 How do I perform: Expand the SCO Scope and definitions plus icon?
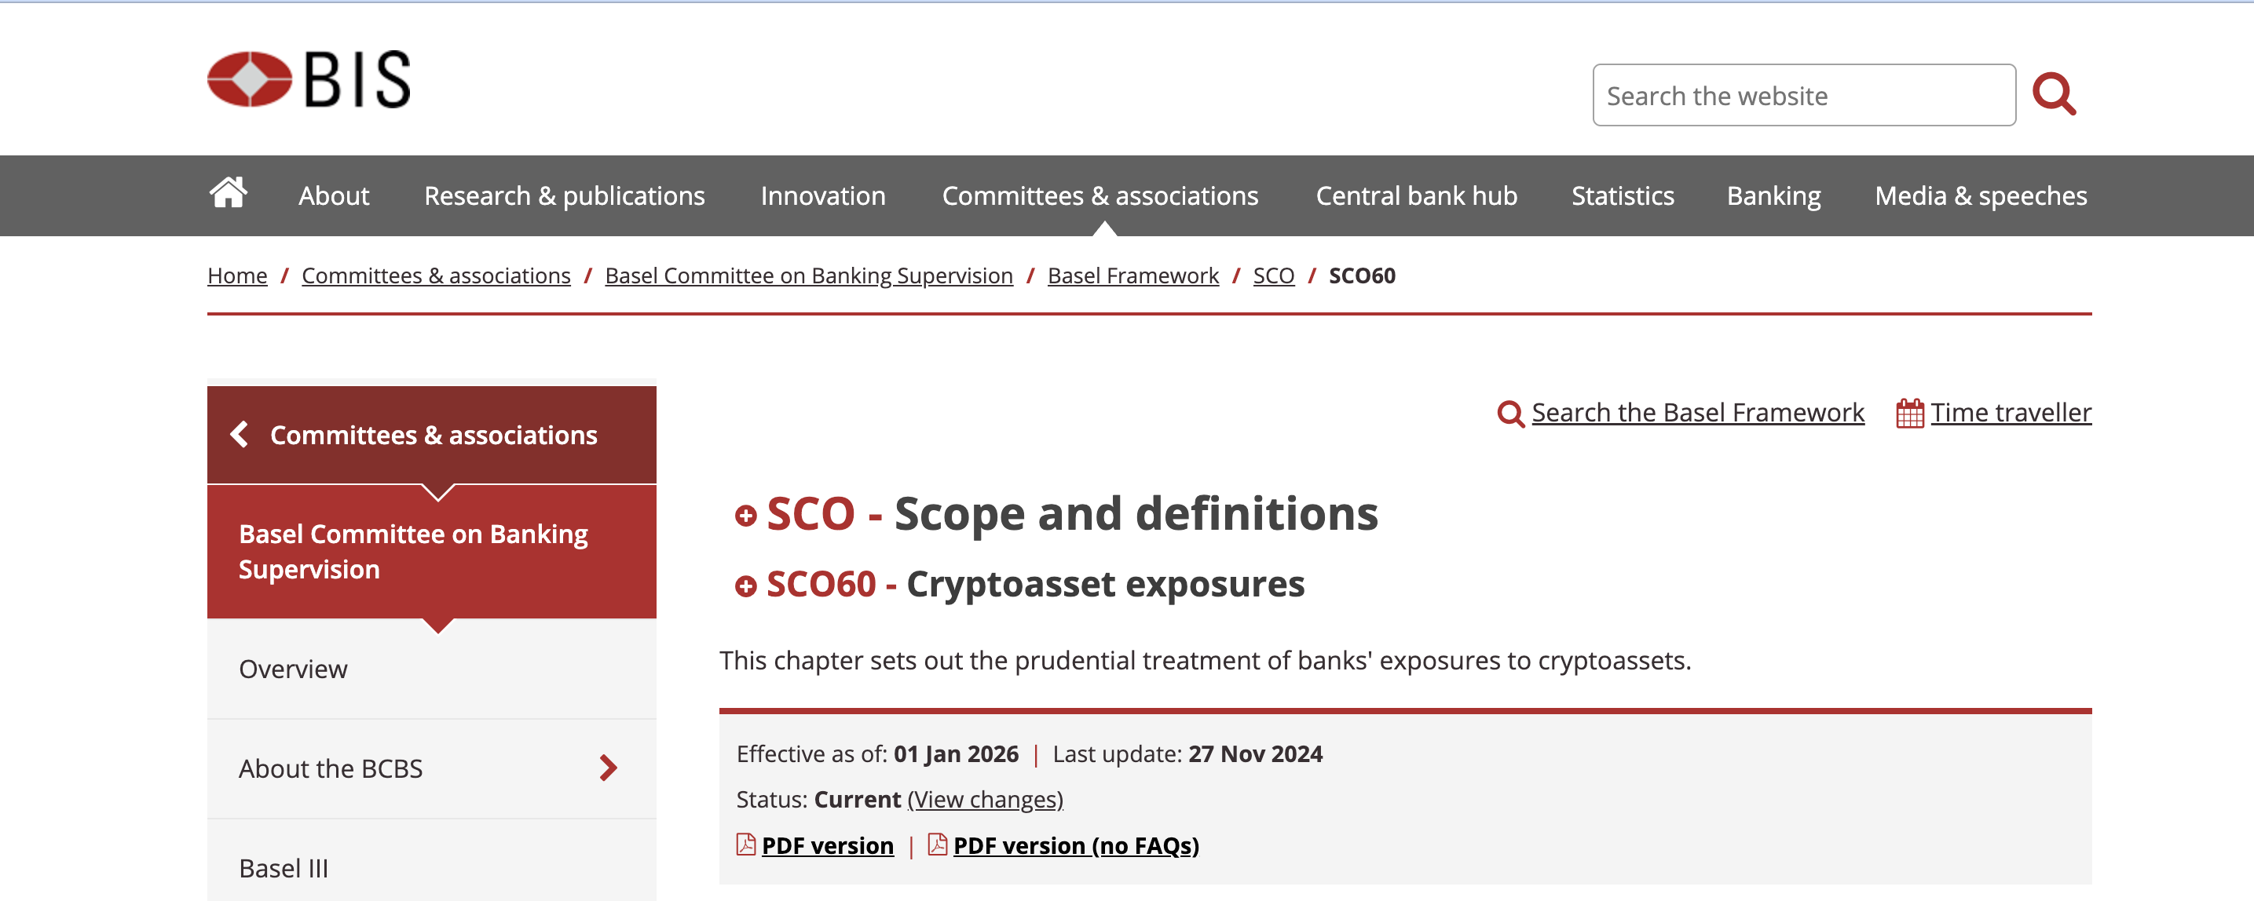click(x=745, y=516)
